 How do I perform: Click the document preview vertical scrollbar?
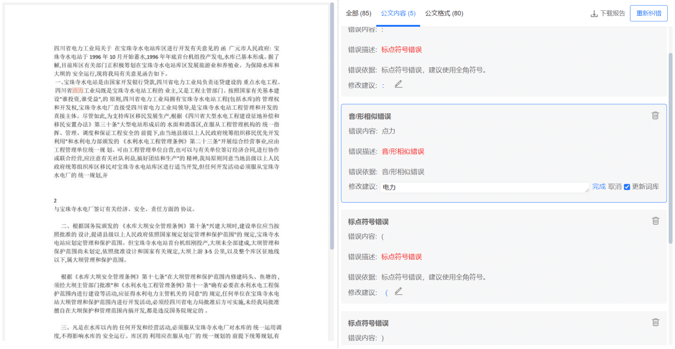[332, 127]
